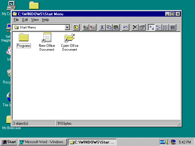
Task: Click the Paste clipboard icon
Action: (x=116, y=28)
